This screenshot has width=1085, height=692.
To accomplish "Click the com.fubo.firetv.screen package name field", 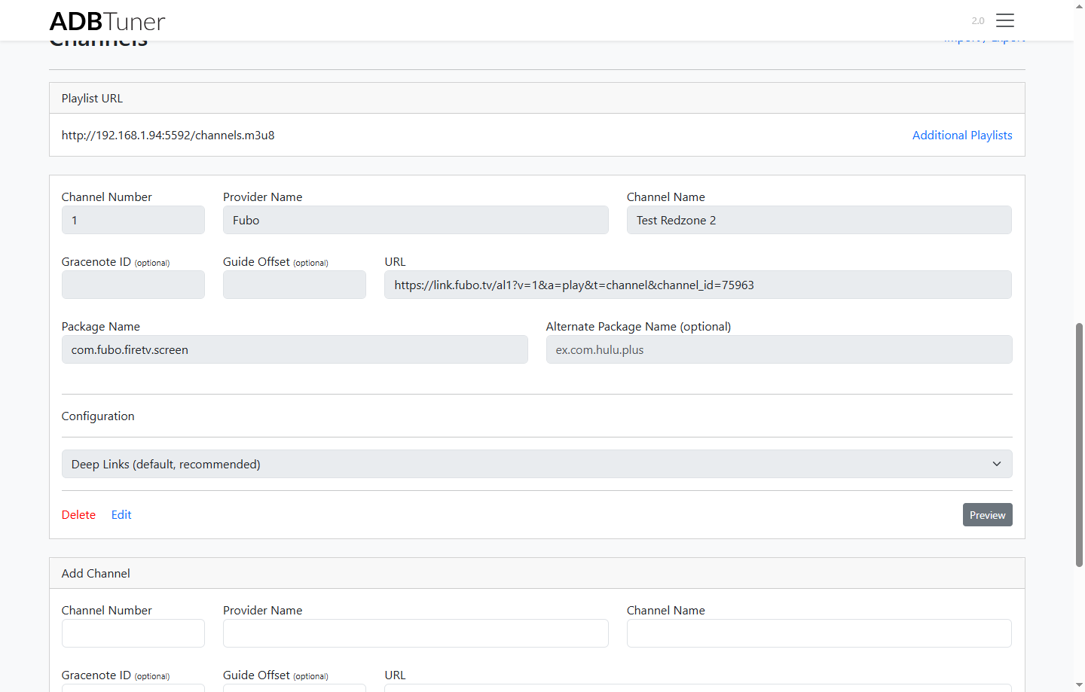I will pyautogui.click(x=294, y=350).
